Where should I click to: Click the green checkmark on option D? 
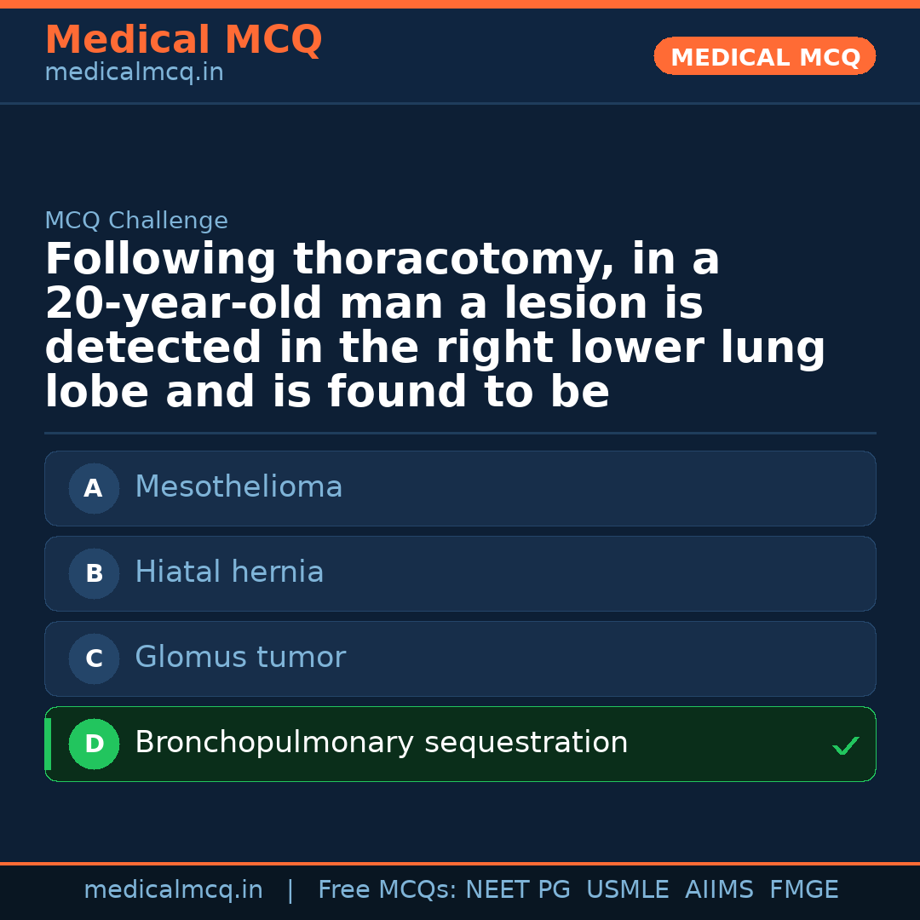845,745
